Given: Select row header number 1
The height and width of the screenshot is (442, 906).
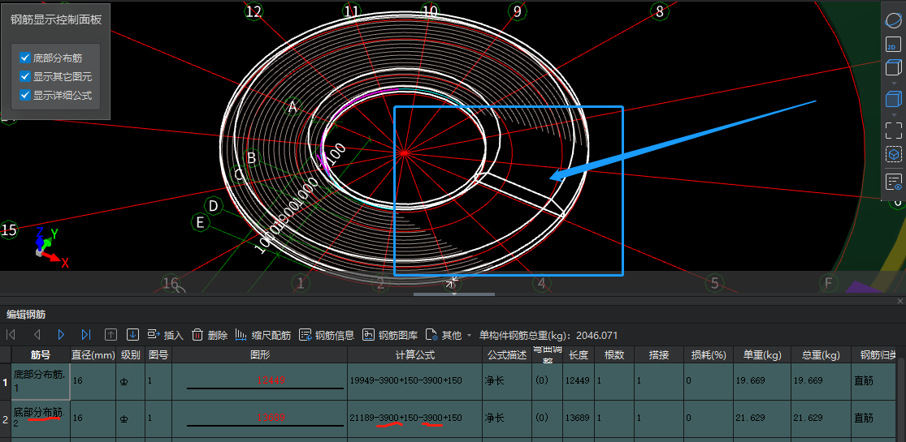Looking at the screenshot, I should coord(5,381).
